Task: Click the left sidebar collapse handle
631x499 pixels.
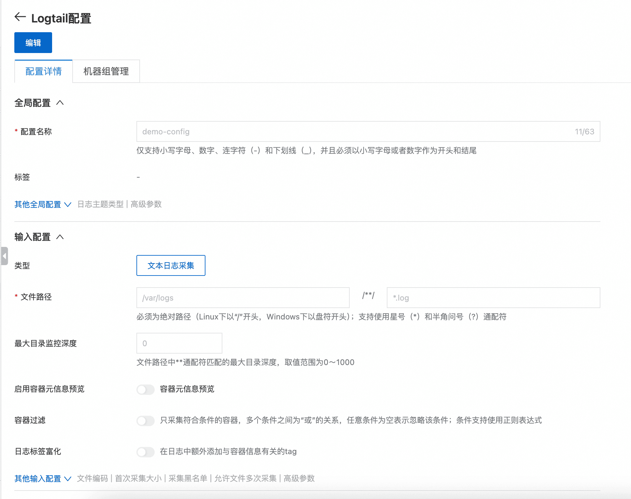Action: click(4, 256)
